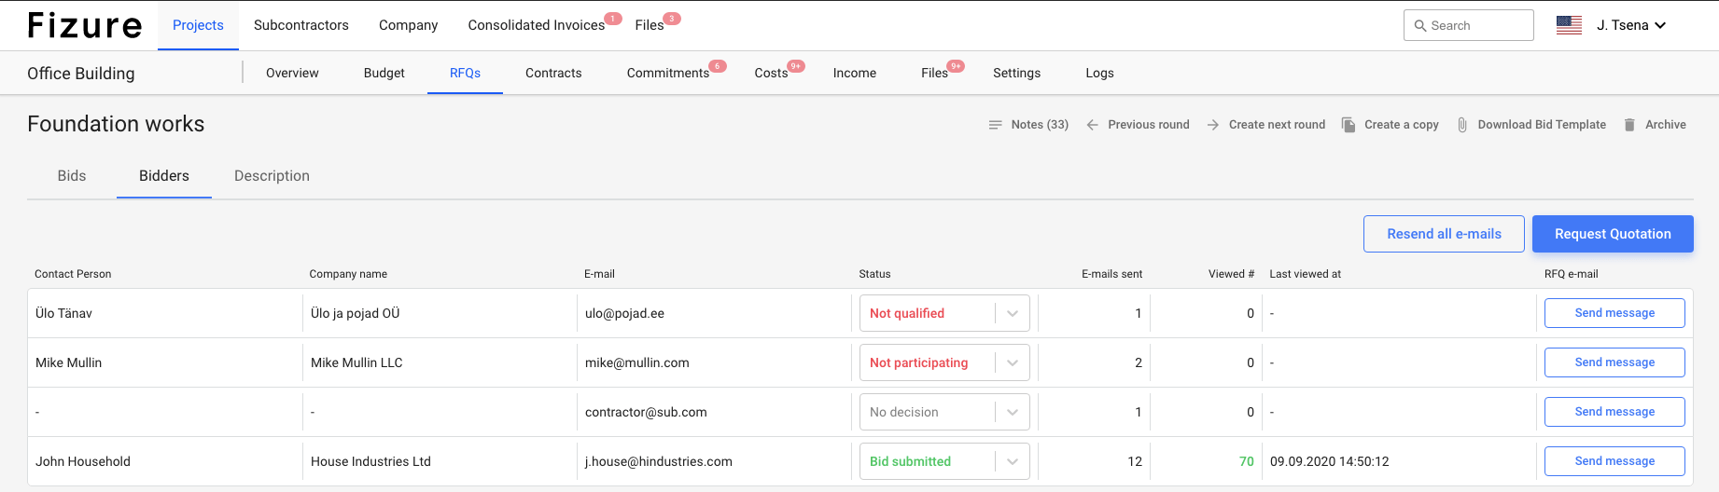Screen dimensions: 1719x492
Task: Click the Download Bid Template paperclip icon
Action: 1462,125
